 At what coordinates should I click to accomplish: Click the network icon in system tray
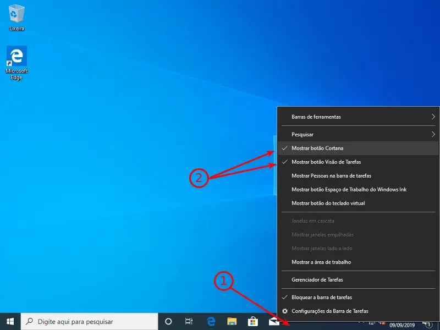tap(372, 324)
